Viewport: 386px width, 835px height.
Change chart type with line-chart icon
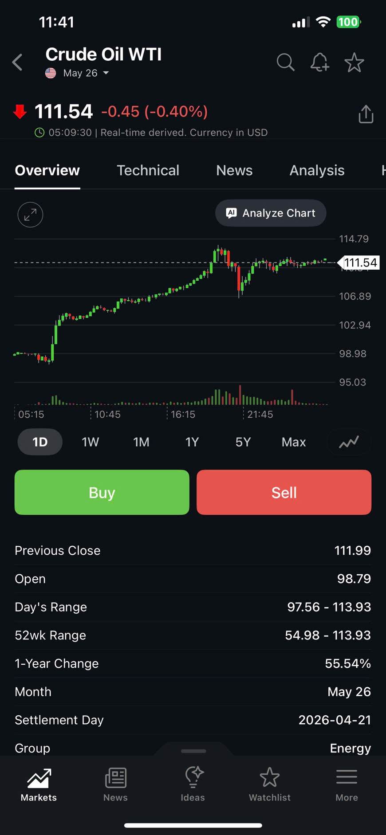(x=349, y=442)
